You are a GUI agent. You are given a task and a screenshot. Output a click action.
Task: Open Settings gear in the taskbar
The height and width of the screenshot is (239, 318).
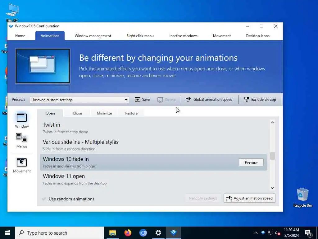point(158,233)
